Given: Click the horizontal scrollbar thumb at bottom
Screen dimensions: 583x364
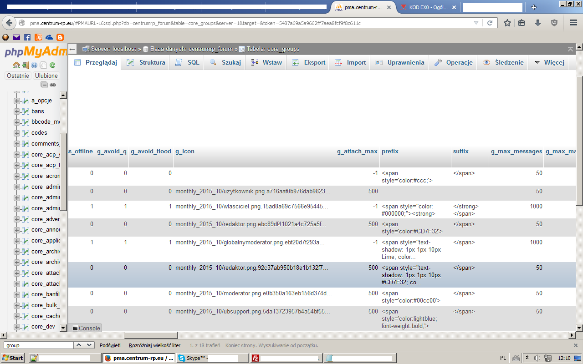Looking at the screenshot, I should pos(150,335).
